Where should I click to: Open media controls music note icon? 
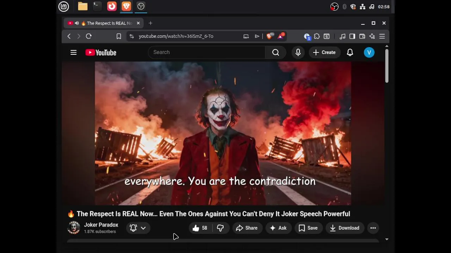tap(342, 36)
